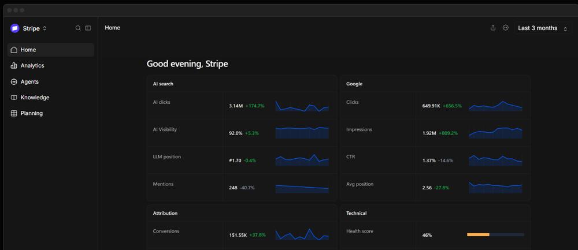
Task: Select the Google Clicks row label
Action: point(353,102)
